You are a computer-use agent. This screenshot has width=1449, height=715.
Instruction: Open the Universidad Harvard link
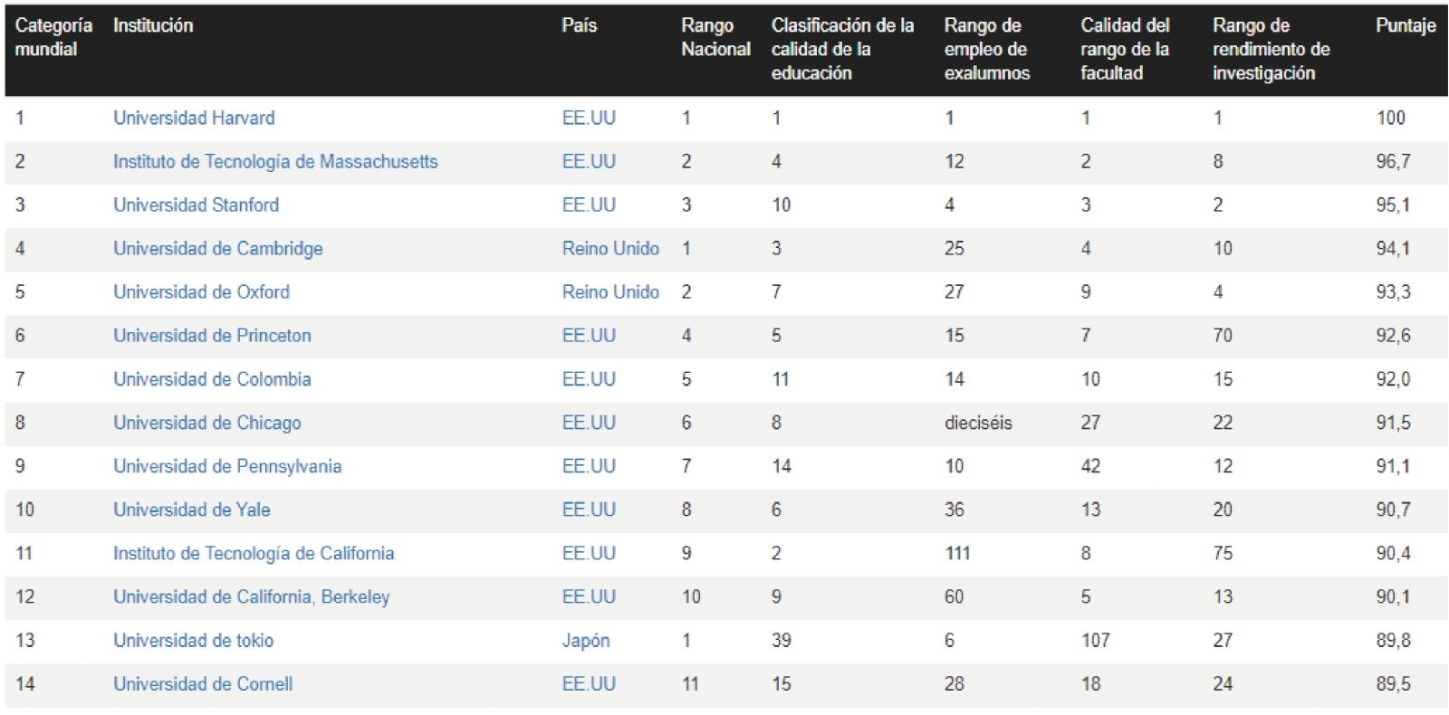194,118
